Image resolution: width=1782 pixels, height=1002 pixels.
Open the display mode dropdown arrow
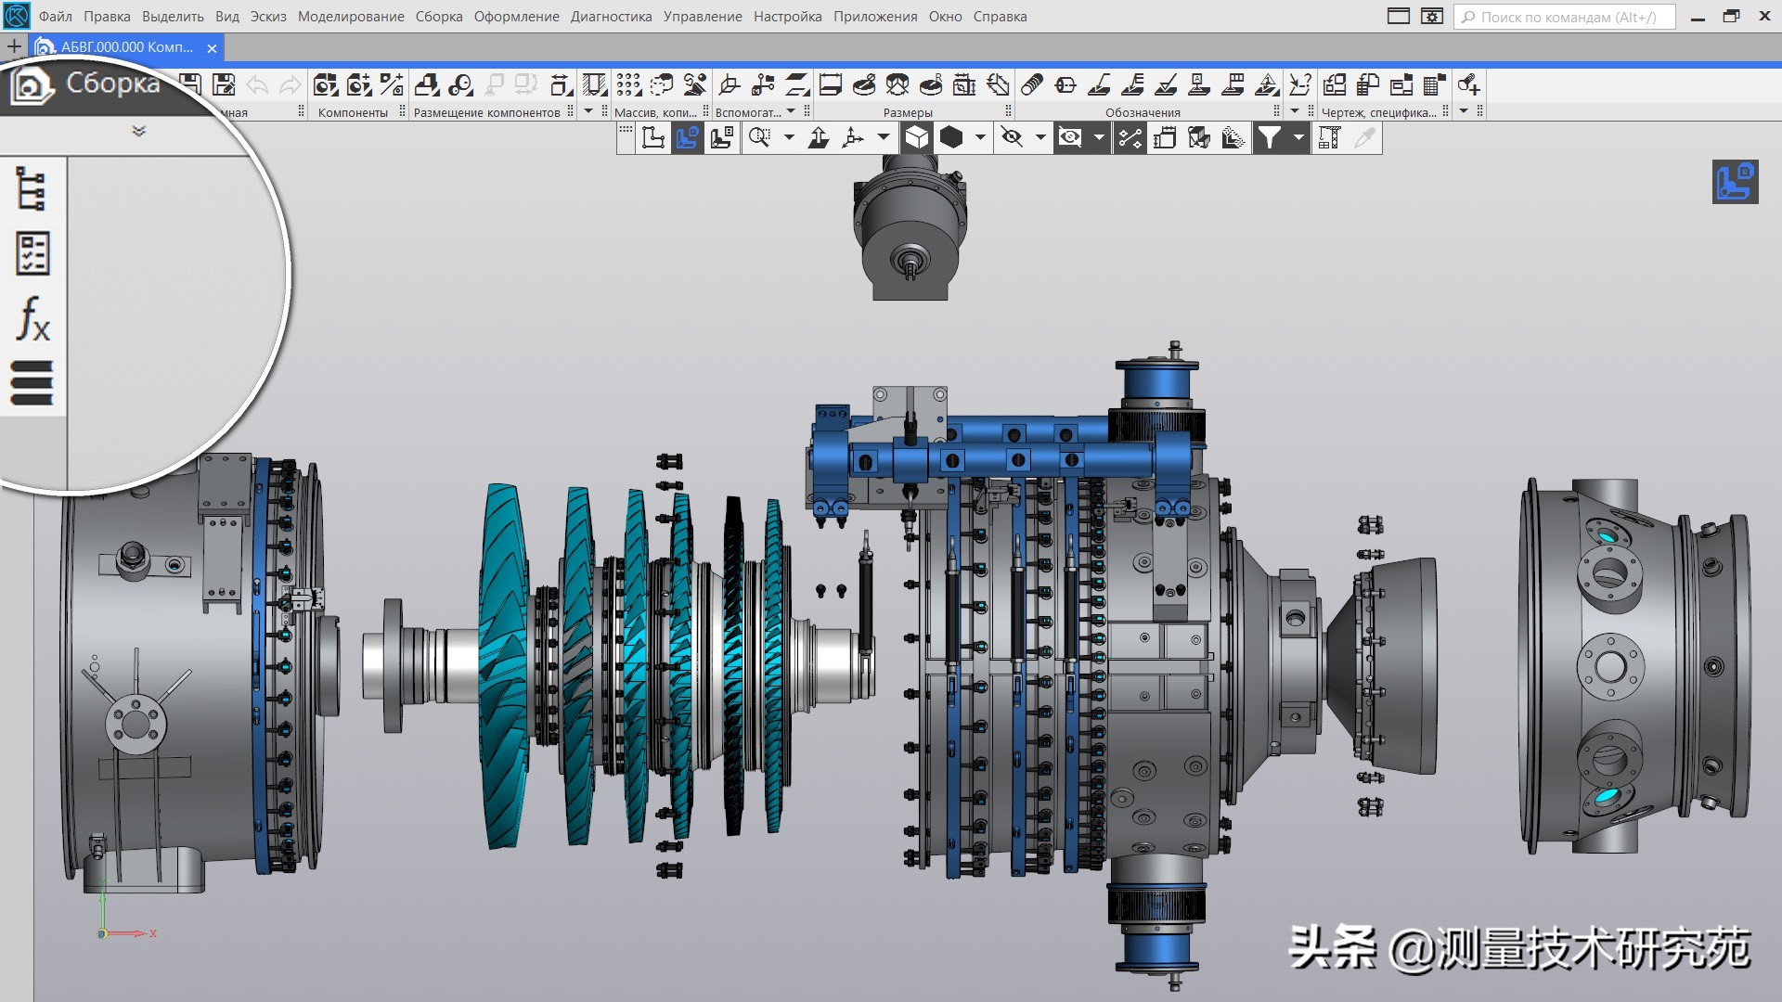pyautogui.click(x=980, y=137)
